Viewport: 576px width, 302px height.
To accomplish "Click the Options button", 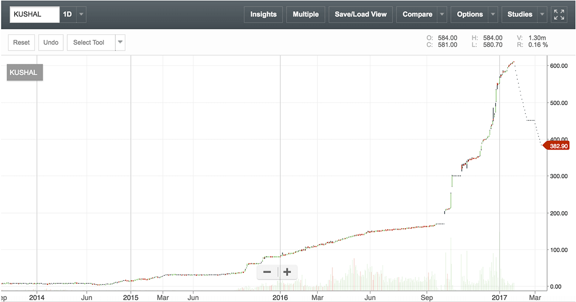I will tap(469, 15).
